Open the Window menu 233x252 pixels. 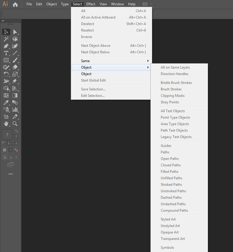click(117, 4)
